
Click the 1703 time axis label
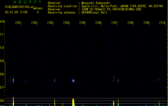50,23
